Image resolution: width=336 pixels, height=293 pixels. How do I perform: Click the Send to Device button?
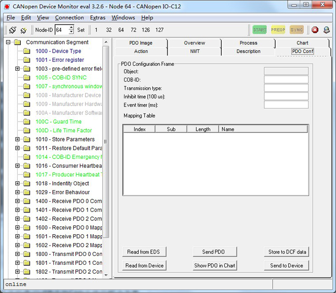point(287,265)
